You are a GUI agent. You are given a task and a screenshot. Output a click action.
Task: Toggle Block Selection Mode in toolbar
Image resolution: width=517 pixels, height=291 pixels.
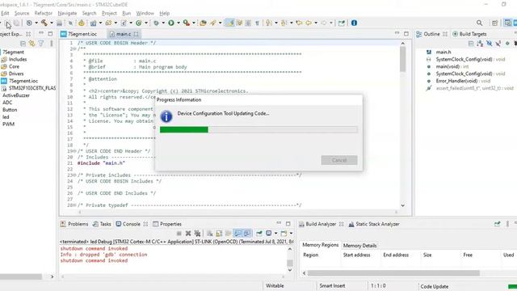[x=248, y=23]
